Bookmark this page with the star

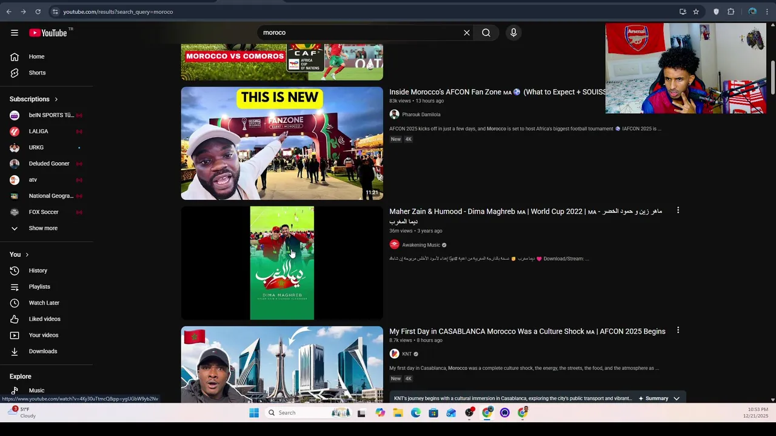click(696, 12)
